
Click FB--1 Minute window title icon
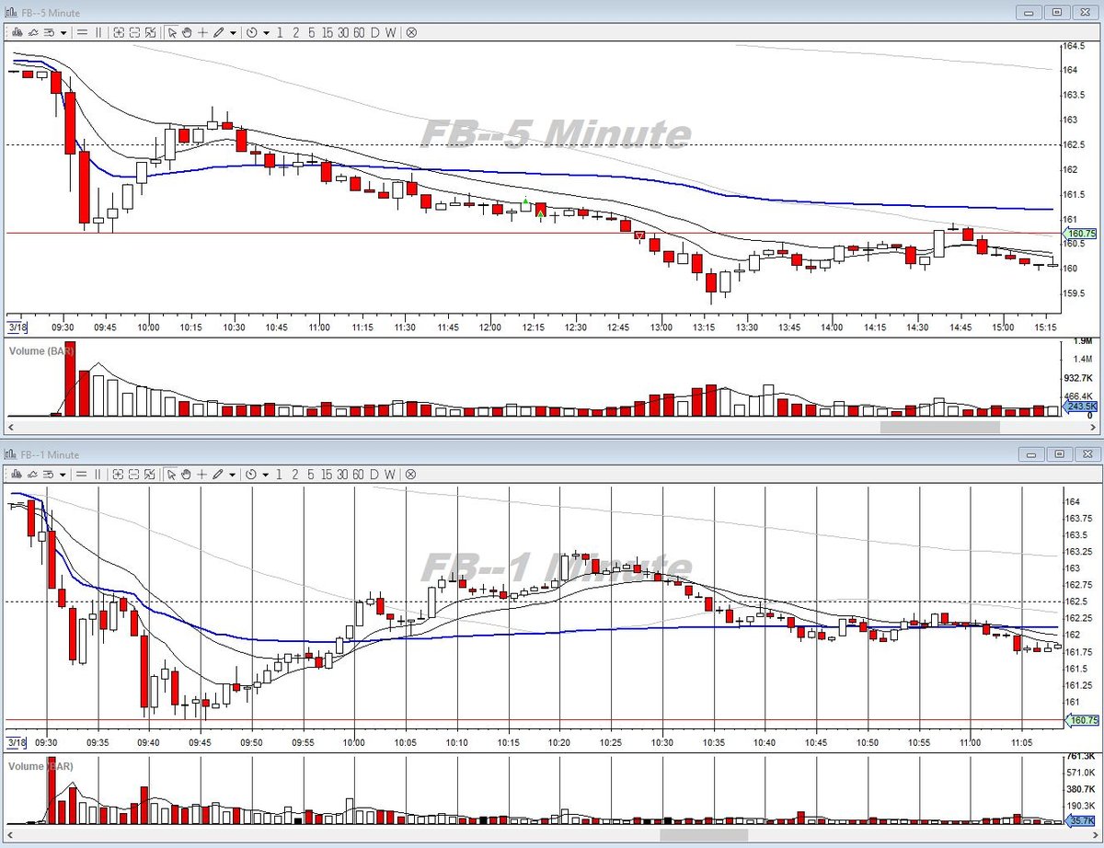click(10, 454)
